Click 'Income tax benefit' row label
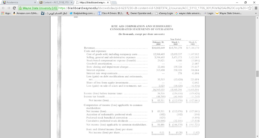The width and height of the screenshot is (259, 138). [x=94, y=97]
